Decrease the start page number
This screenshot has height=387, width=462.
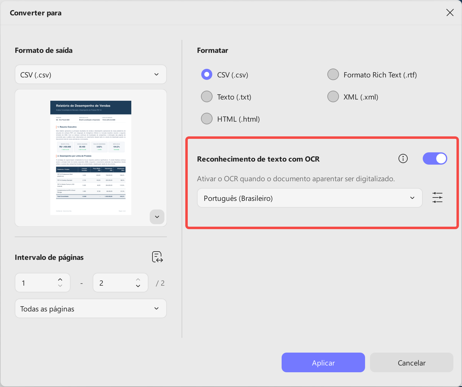coord(60,286)
